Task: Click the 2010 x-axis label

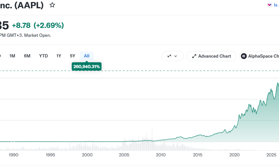Action: tap(161, 155)
